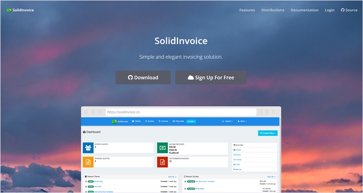363x193 pixels.
Task: Click the GitHub icon beside Source
Action: coord(343,10)
